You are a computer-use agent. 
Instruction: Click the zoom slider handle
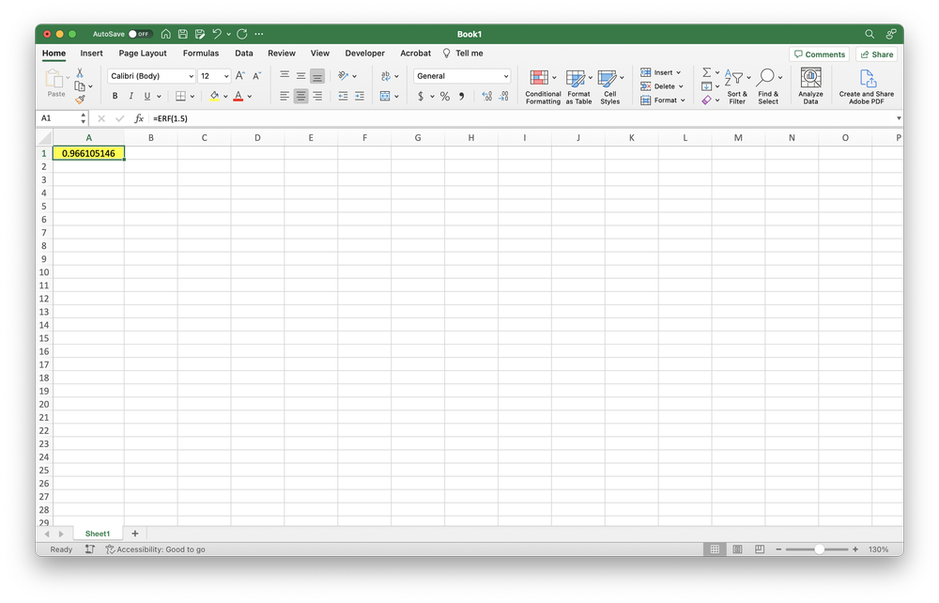pos(819,549)
